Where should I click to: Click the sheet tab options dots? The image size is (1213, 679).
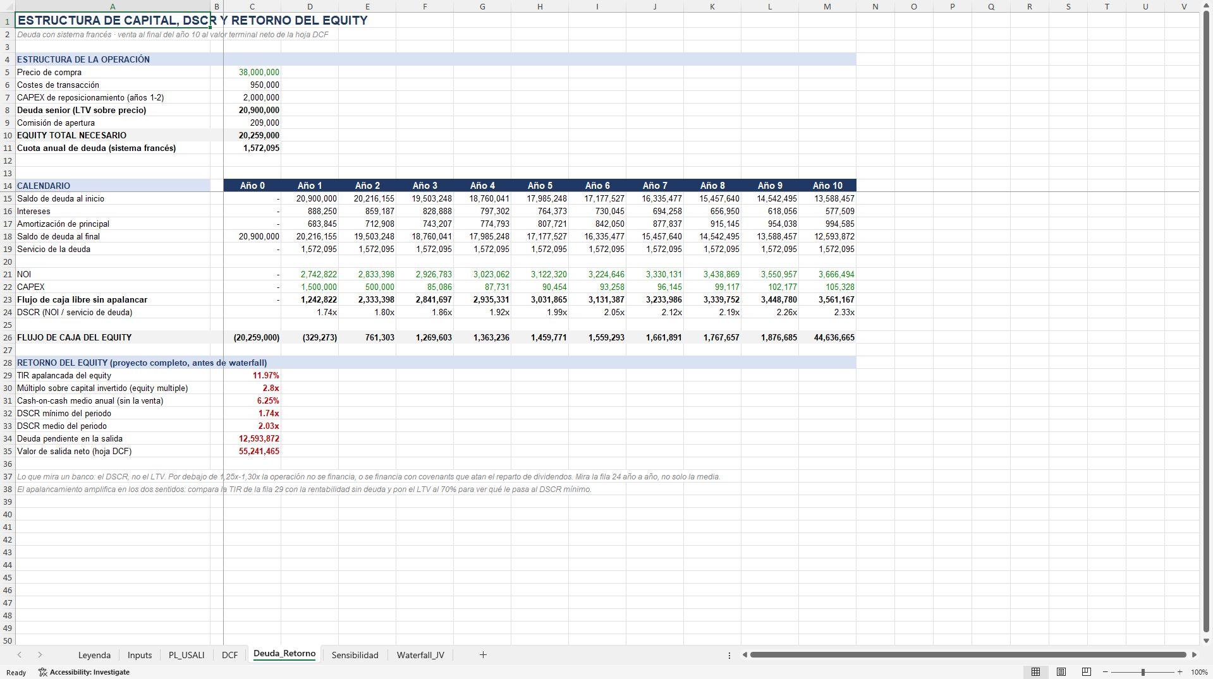tap(729, 655)
